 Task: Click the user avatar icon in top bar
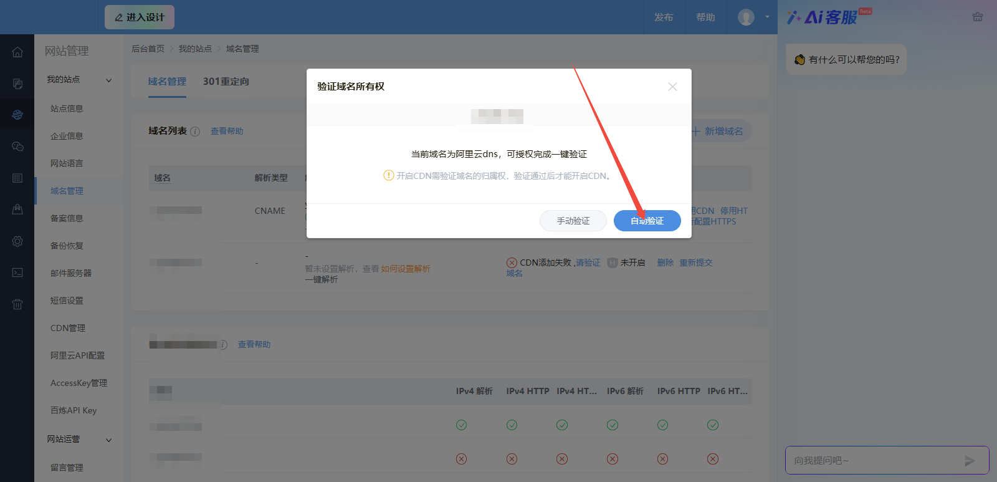tap(746, 17)
